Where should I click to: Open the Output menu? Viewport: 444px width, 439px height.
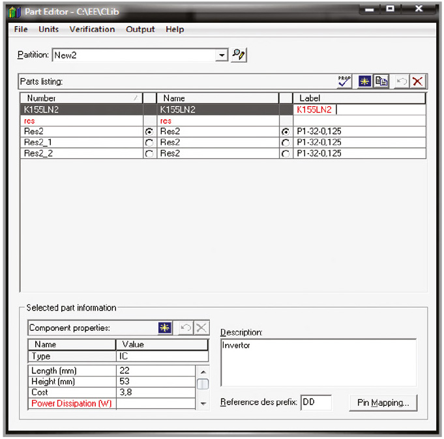(x=140, y=29)
